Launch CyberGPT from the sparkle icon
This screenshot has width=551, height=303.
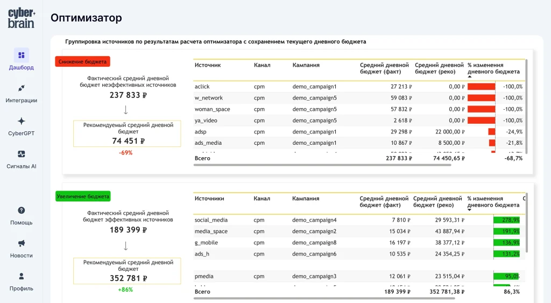(22, 121)
